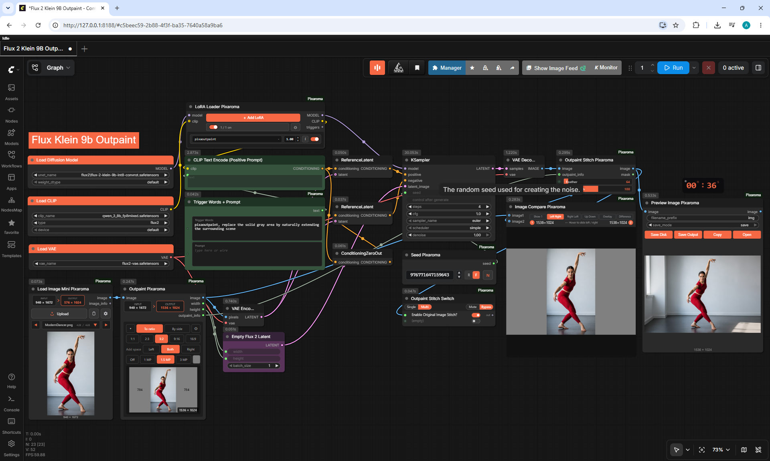Toggle the pixaoutpaint LoRA enable switch

pos(315,139)
